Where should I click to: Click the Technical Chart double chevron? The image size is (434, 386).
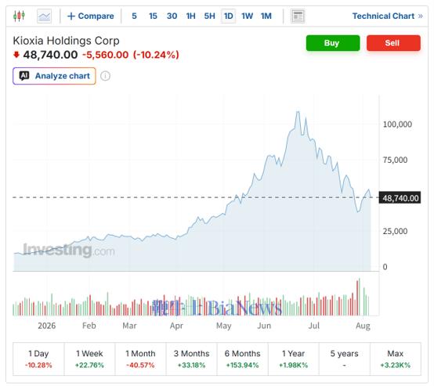click(421, 16)
